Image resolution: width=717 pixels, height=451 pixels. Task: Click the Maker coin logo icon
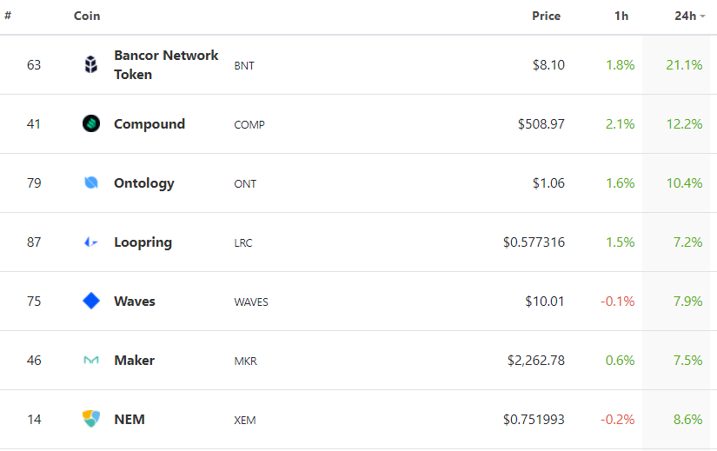point(91,361)
